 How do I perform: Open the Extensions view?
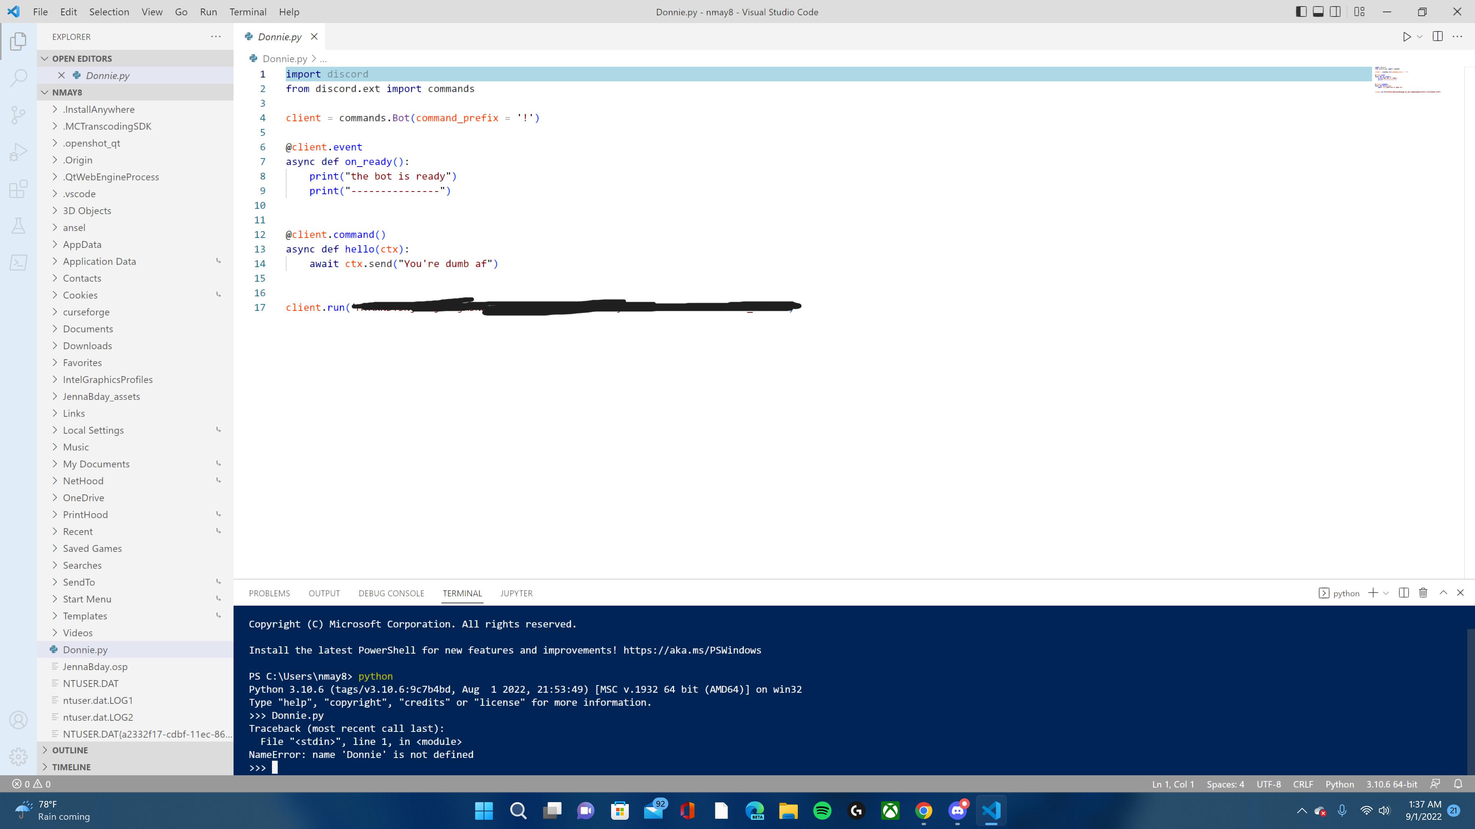tap(18, 189)
